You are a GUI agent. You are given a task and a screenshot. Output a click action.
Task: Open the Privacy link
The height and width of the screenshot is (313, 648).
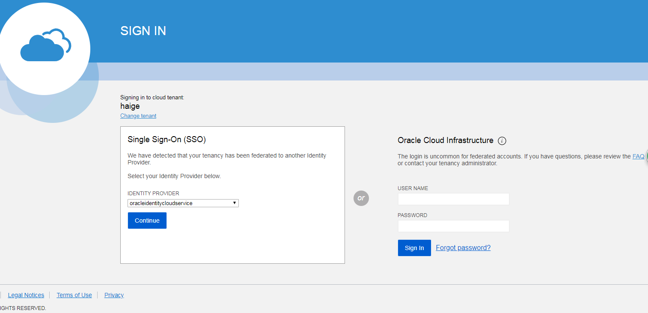tap(114, 295)
